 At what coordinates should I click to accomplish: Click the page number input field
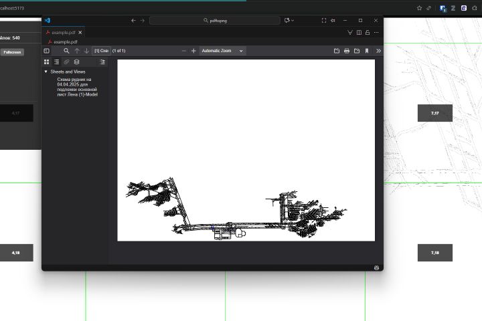101,51
